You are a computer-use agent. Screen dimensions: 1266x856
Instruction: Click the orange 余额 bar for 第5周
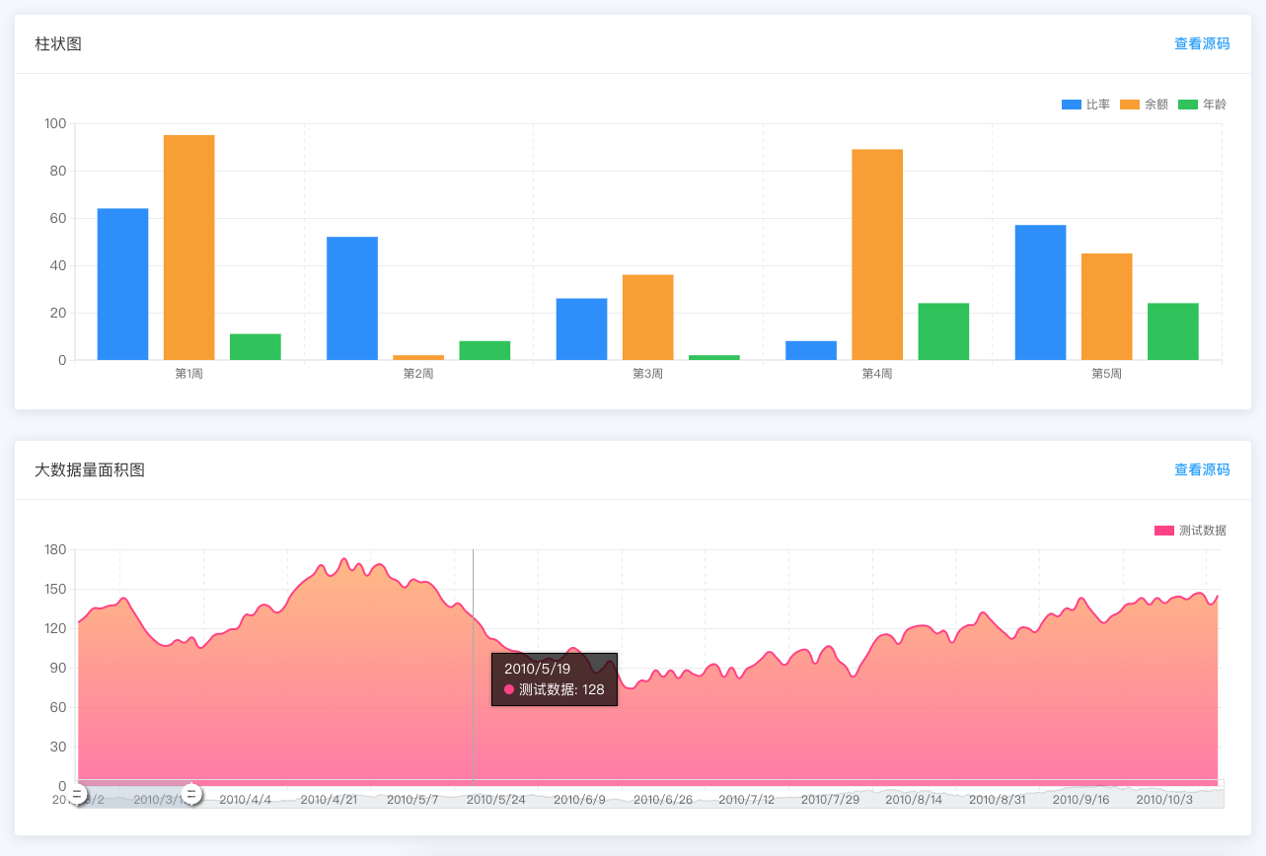pos(1107,307)
